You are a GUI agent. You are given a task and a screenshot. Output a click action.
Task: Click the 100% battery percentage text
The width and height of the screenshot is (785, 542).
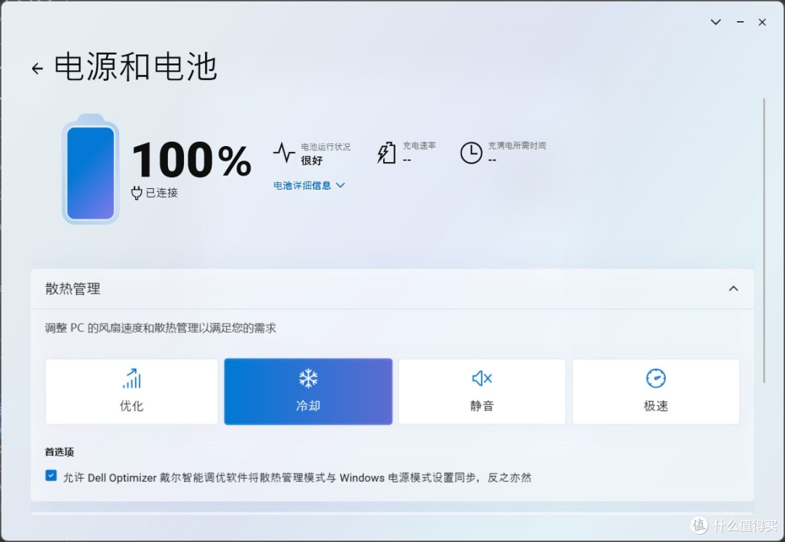191,160
